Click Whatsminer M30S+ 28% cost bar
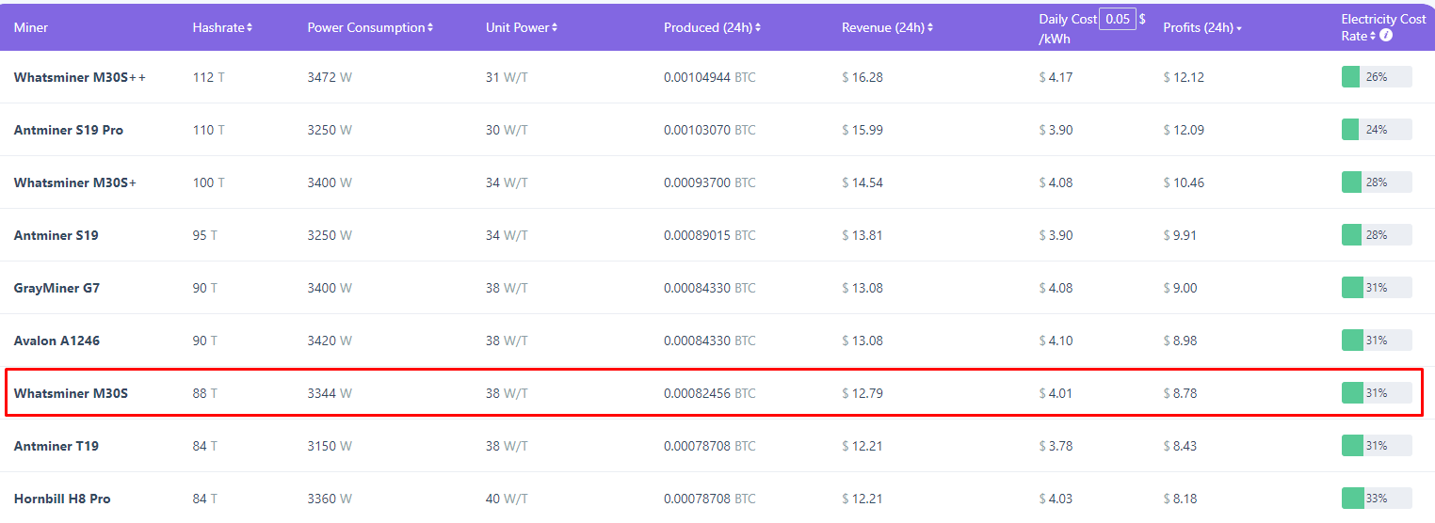The image size is (1435, 523). pos(1377,182)
